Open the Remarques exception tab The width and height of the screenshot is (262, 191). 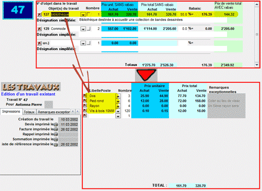(x=54, y=112)
